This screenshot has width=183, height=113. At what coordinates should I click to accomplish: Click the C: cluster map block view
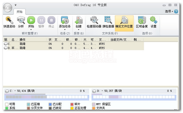coord(47,97)
